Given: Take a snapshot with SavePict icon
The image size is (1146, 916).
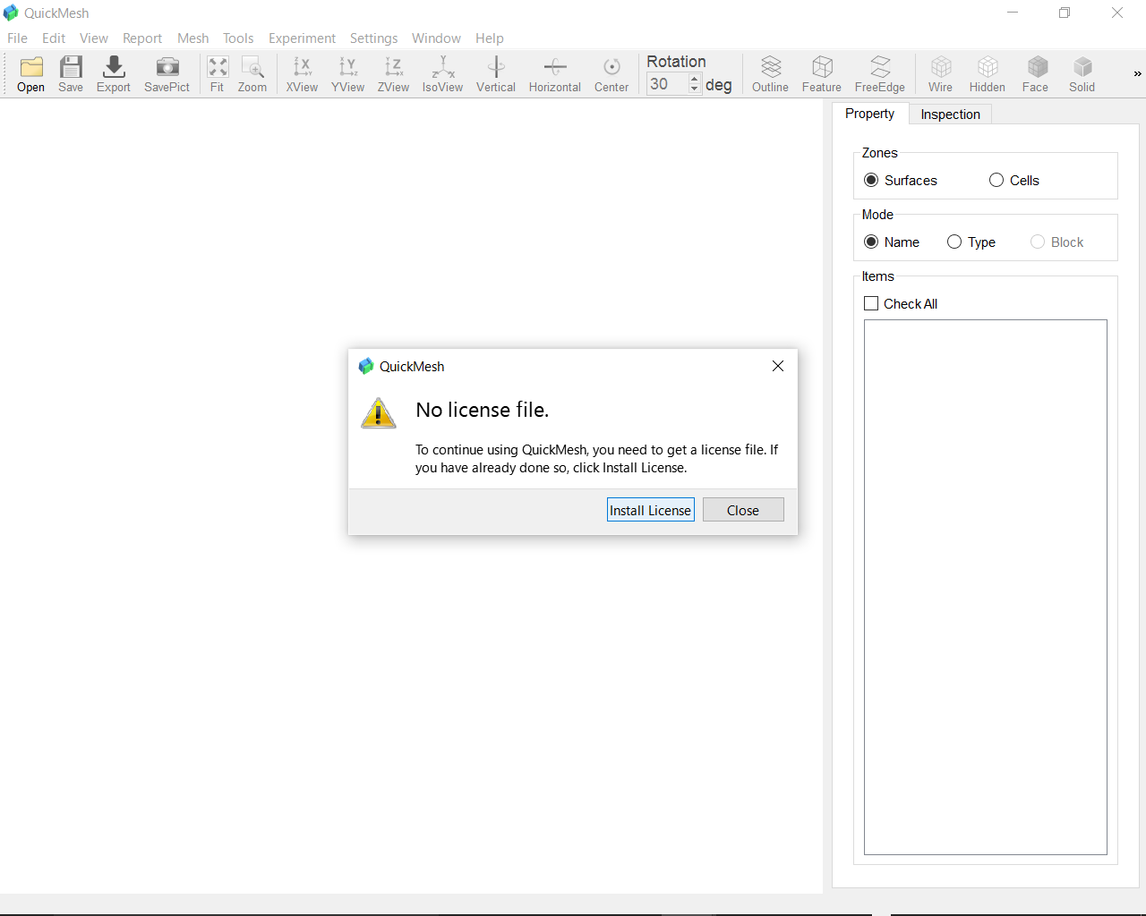Looking at the screenshot, I should click(167, 74).
